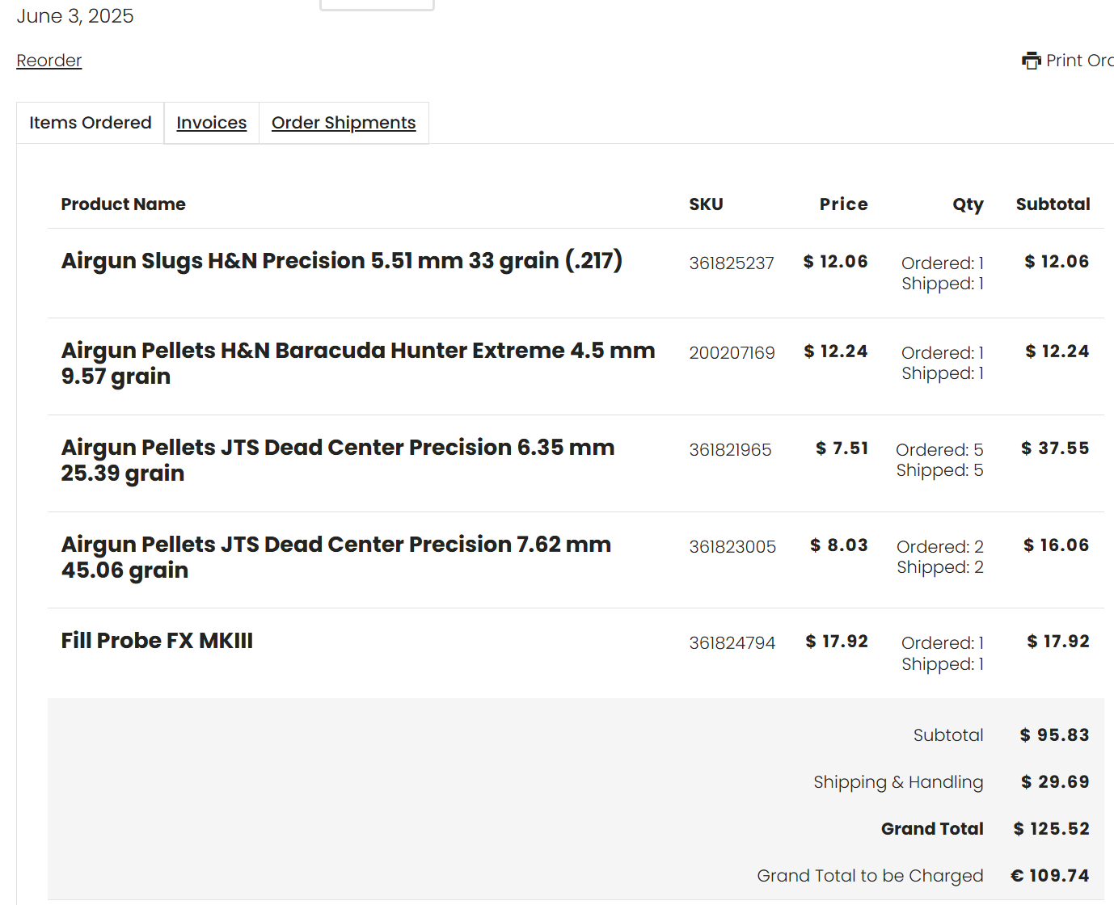Click the € 109.74 charged total

coord(1050,876)
